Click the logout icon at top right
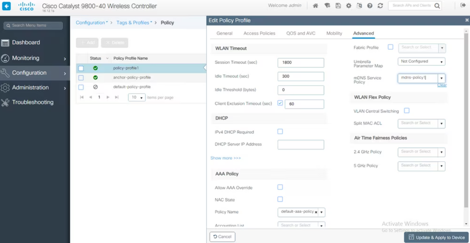470x243 pixels. 462,5
